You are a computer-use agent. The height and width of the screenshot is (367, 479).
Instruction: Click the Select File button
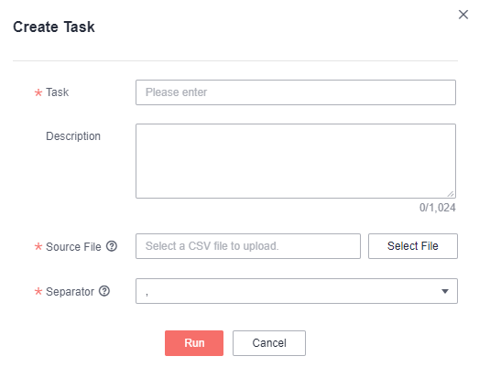[x=413, y=246]
